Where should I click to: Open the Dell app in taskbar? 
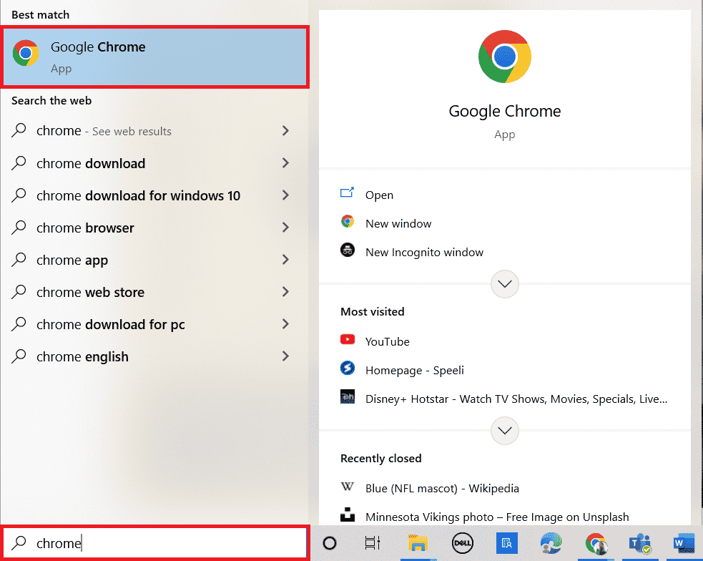pos(463,543)
